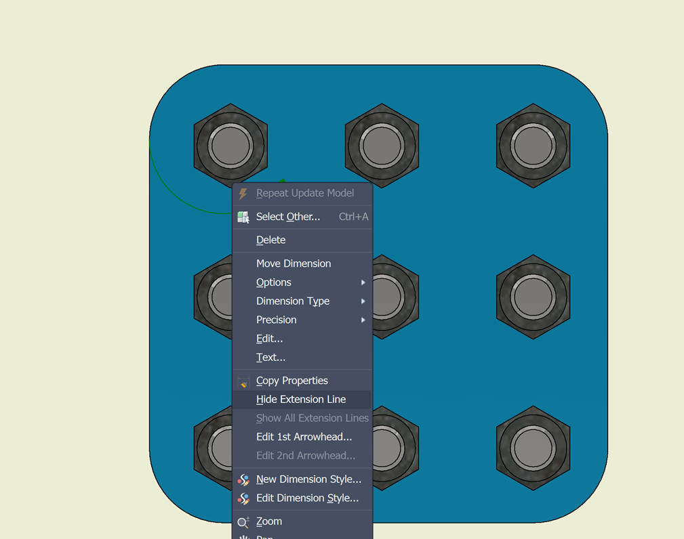
Task: Click the Zoom magnifier icon
Action: point(243,522)
